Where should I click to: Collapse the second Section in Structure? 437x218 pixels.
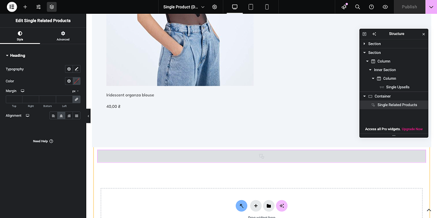coord(364,53)
